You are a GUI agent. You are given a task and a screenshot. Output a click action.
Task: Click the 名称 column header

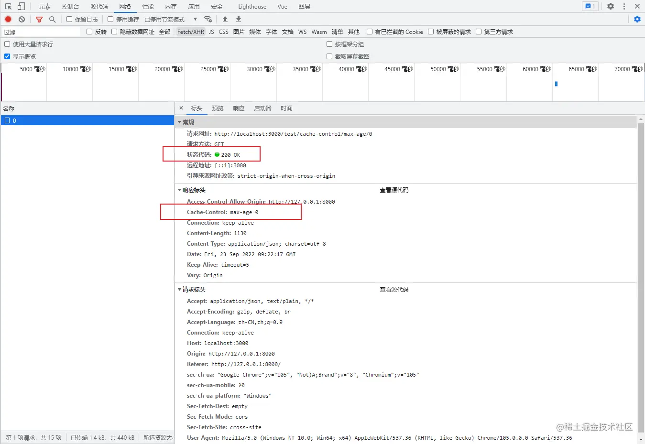click(87, 108)
